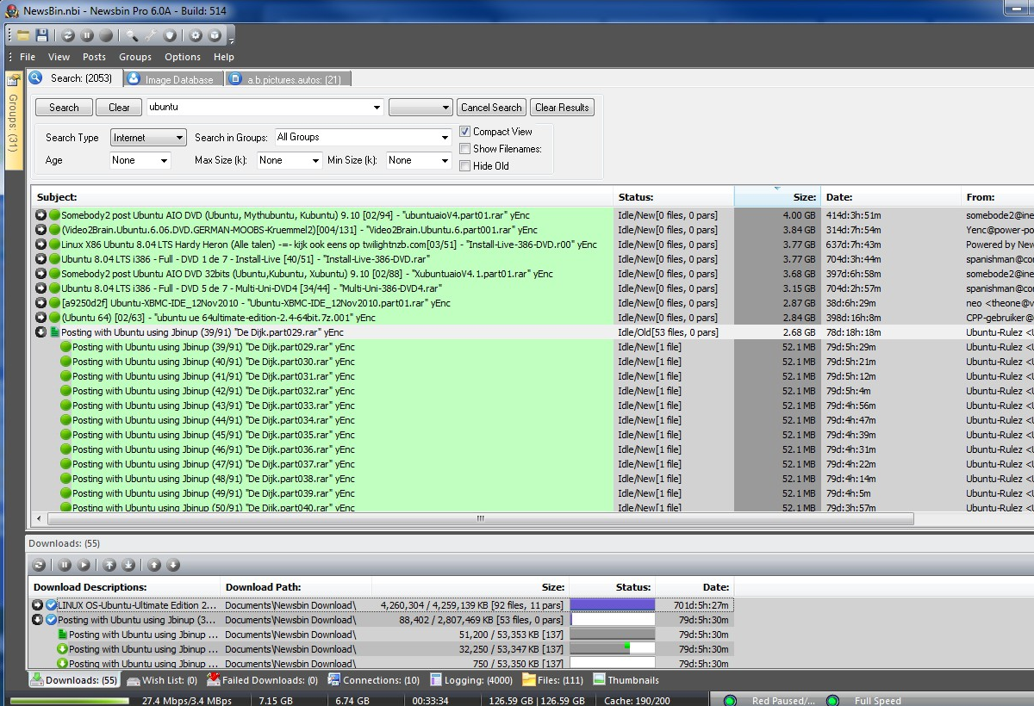The image size is (1034, 706).
Task: Open the Failed Downloads tab
Action: point(263,680)
